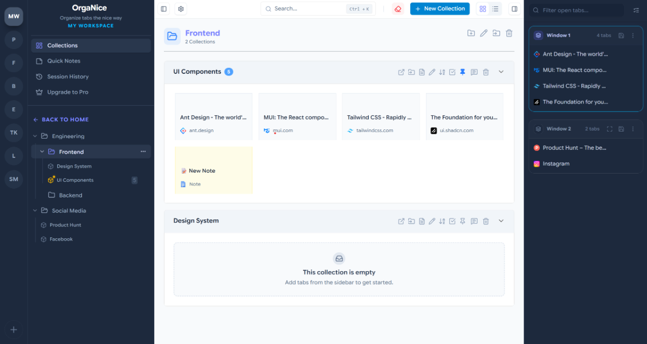Open Window 1 three-dot options menu
Viewport: 647px width, 344px height.
[x=633, y=36]
